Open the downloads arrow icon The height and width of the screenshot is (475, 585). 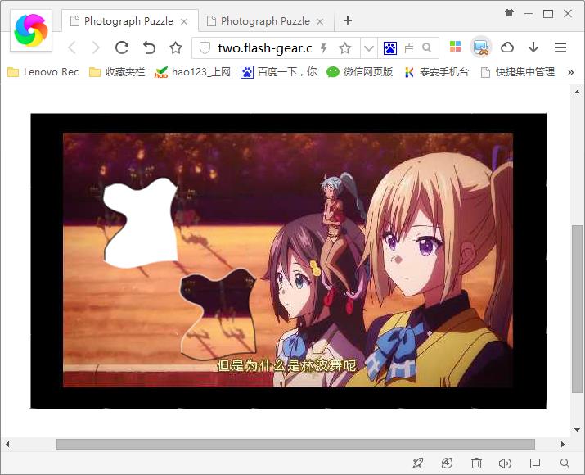(533, 47)
